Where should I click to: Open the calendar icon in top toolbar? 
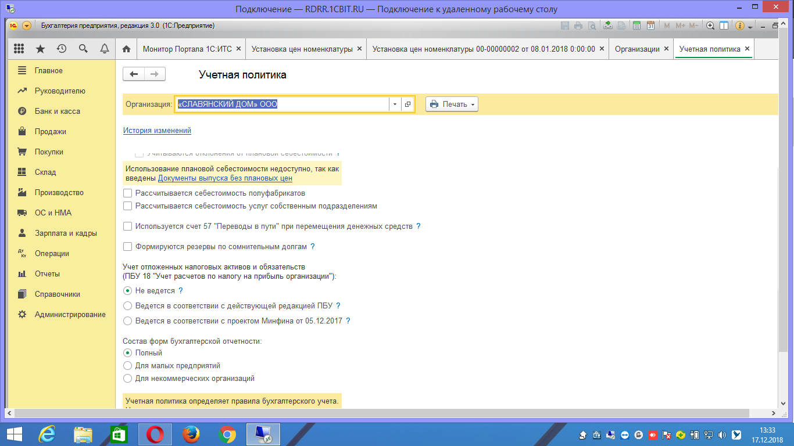pyautogui.click(x=650, y=26)
